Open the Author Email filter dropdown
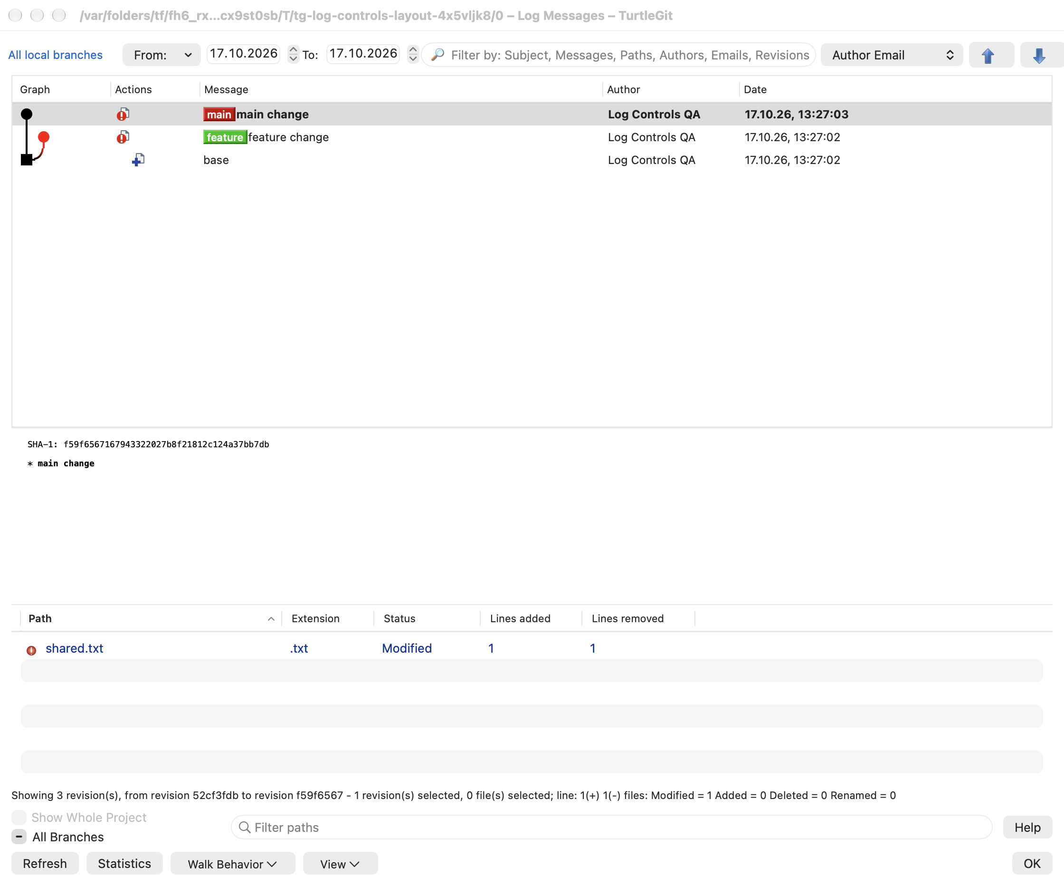Image resolution: width=1064 pixels, height=886 pixels. (892, 55)
